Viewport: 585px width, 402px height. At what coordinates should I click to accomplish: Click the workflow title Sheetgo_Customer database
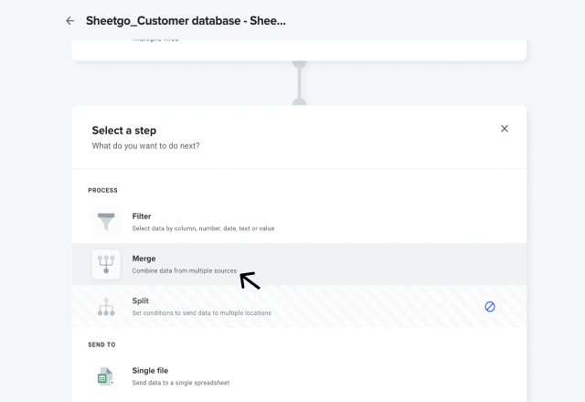click(x=186, y=21)
